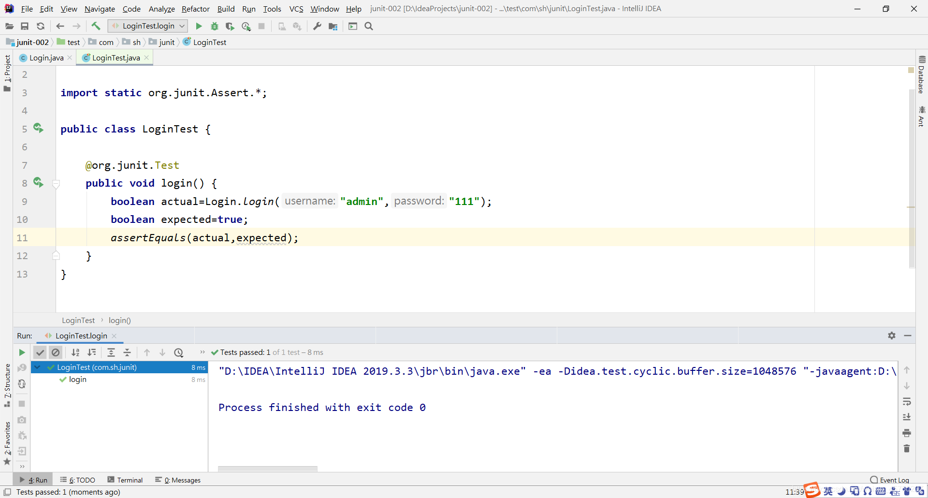The image size is (928, 498).
Task: Click the console horizontal scrollbar thumb
Action: pos(268,469)
